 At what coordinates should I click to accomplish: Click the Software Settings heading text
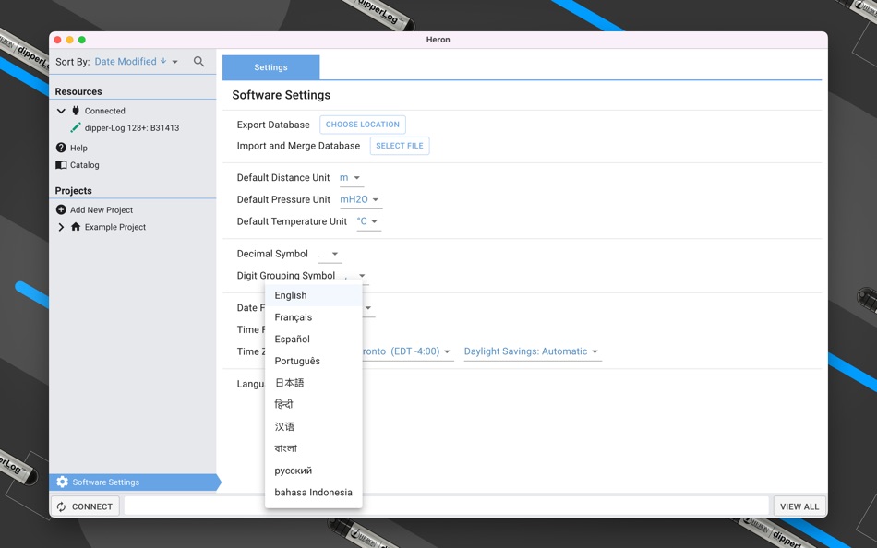[282, 95]
